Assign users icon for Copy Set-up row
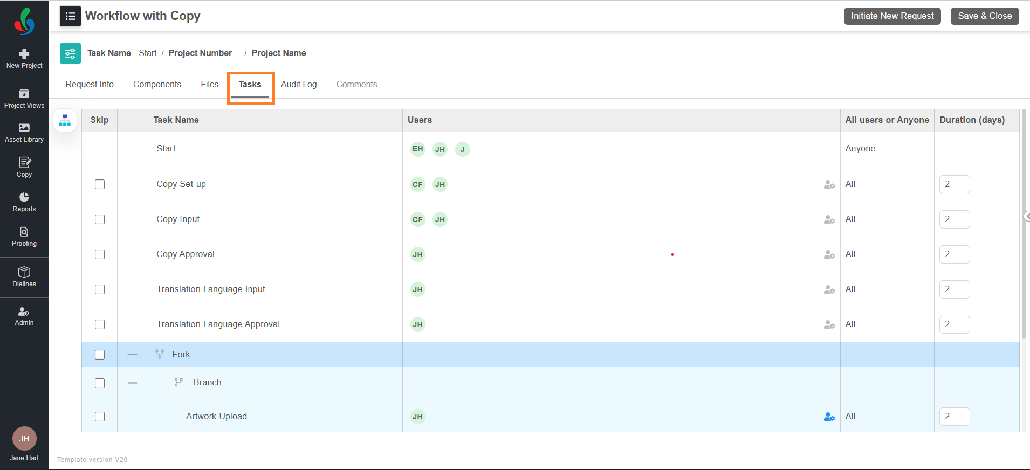 829,184
